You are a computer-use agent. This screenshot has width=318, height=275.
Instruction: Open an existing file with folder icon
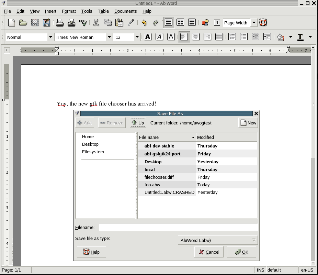tap(23, 23)
